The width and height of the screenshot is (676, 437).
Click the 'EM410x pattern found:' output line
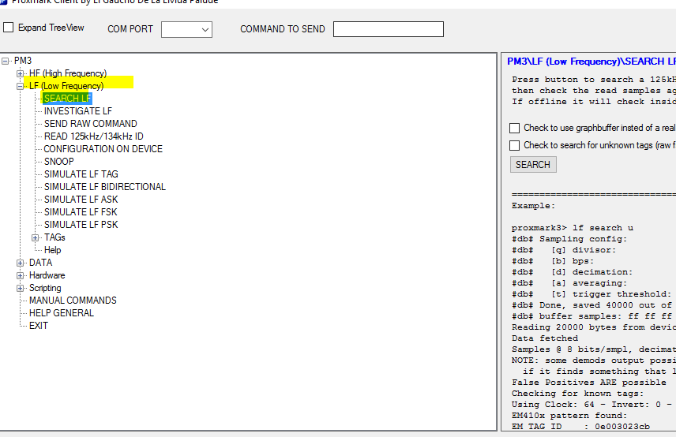tap(569, 416)
